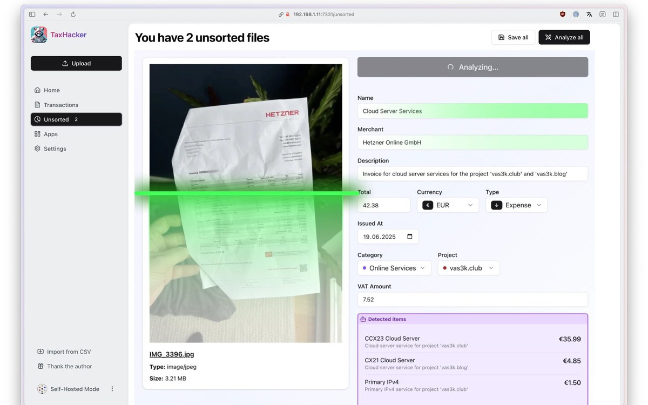This screenshot has width=648, height=405.
Task: Open the Category Online Services dropdown
Action: (x=394, y=268)
